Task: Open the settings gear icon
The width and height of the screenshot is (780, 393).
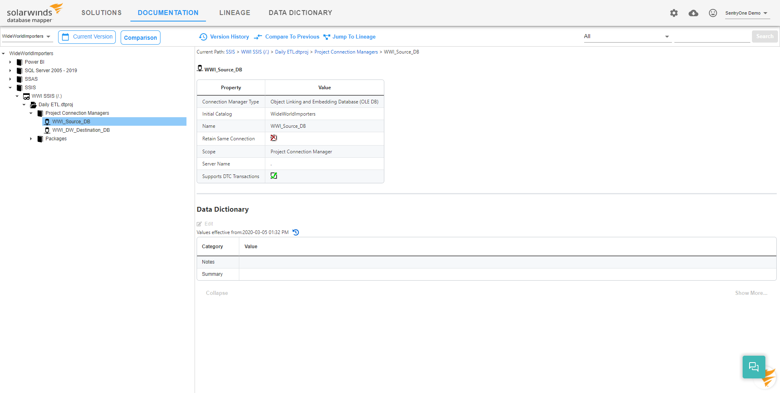Action: coord(674,13)
